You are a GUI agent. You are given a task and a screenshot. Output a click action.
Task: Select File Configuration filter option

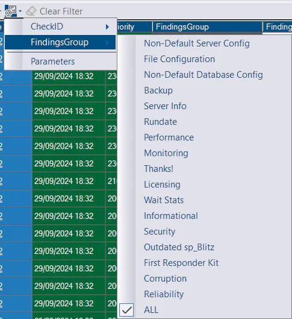(179, 59)
